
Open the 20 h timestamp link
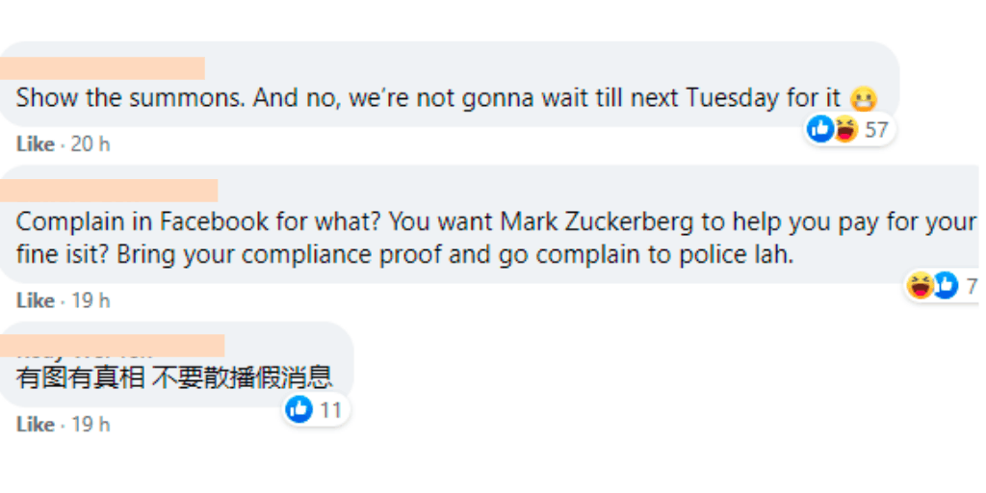[91, 144]
